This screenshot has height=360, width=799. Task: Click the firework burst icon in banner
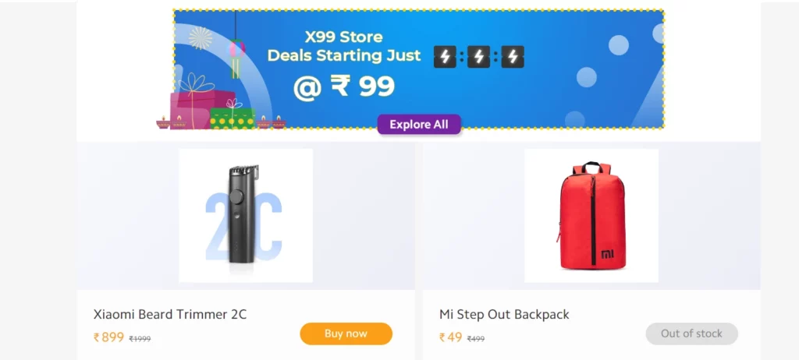tap(201, 37)
